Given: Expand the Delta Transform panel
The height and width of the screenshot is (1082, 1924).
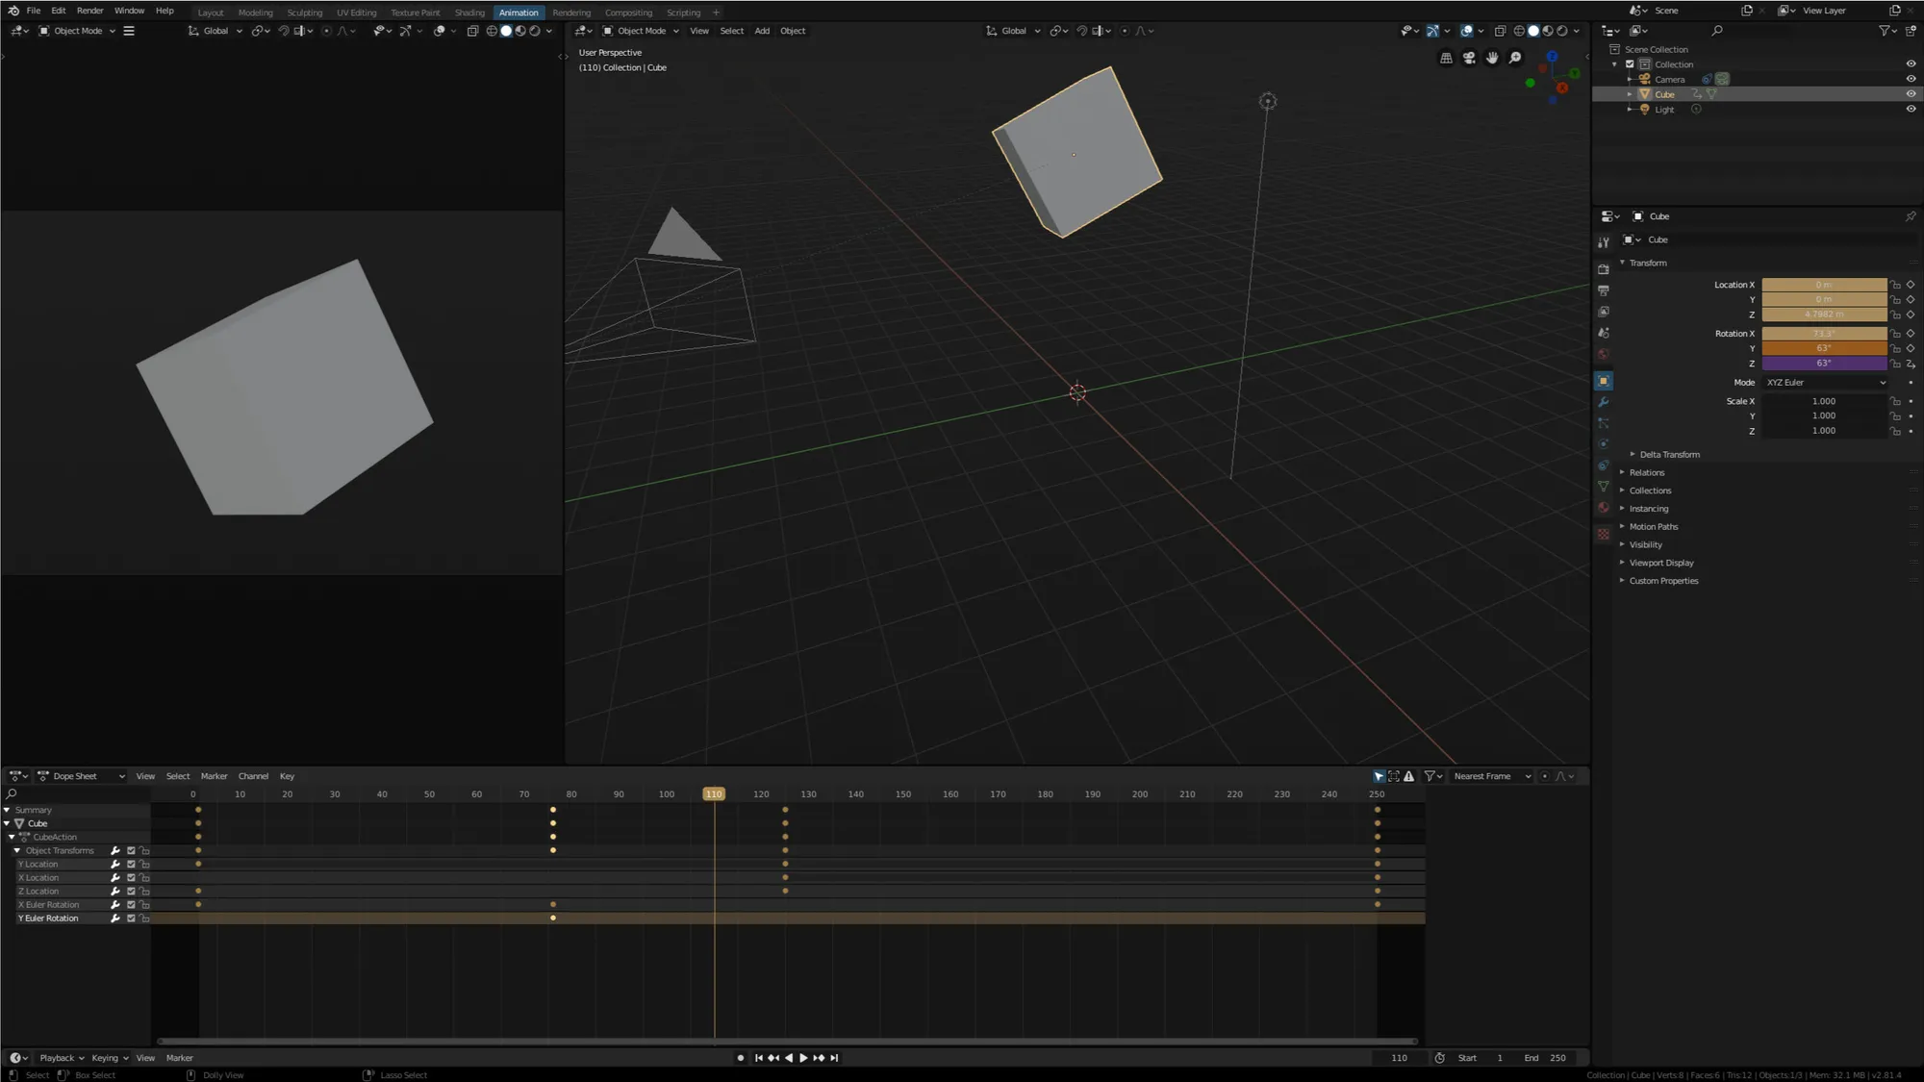Looking at the screenshot, I should pos(1669,455).
